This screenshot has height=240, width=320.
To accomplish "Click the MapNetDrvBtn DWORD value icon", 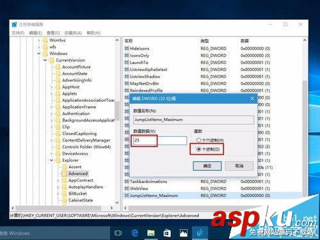I will (x=127, y=84).
